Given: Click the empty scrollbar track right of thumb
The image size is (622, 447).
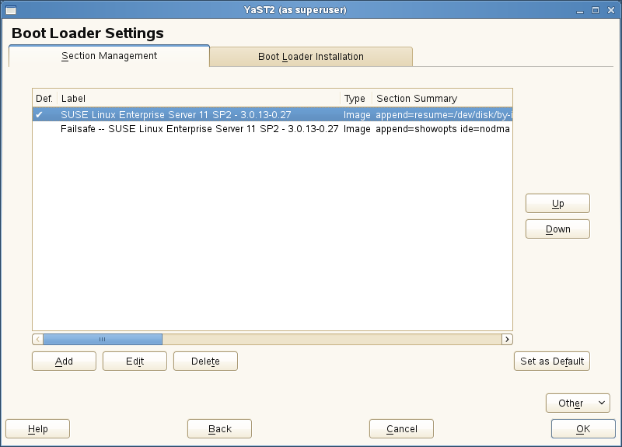Looking at the screenshot, I should click(x=332, y=339).
